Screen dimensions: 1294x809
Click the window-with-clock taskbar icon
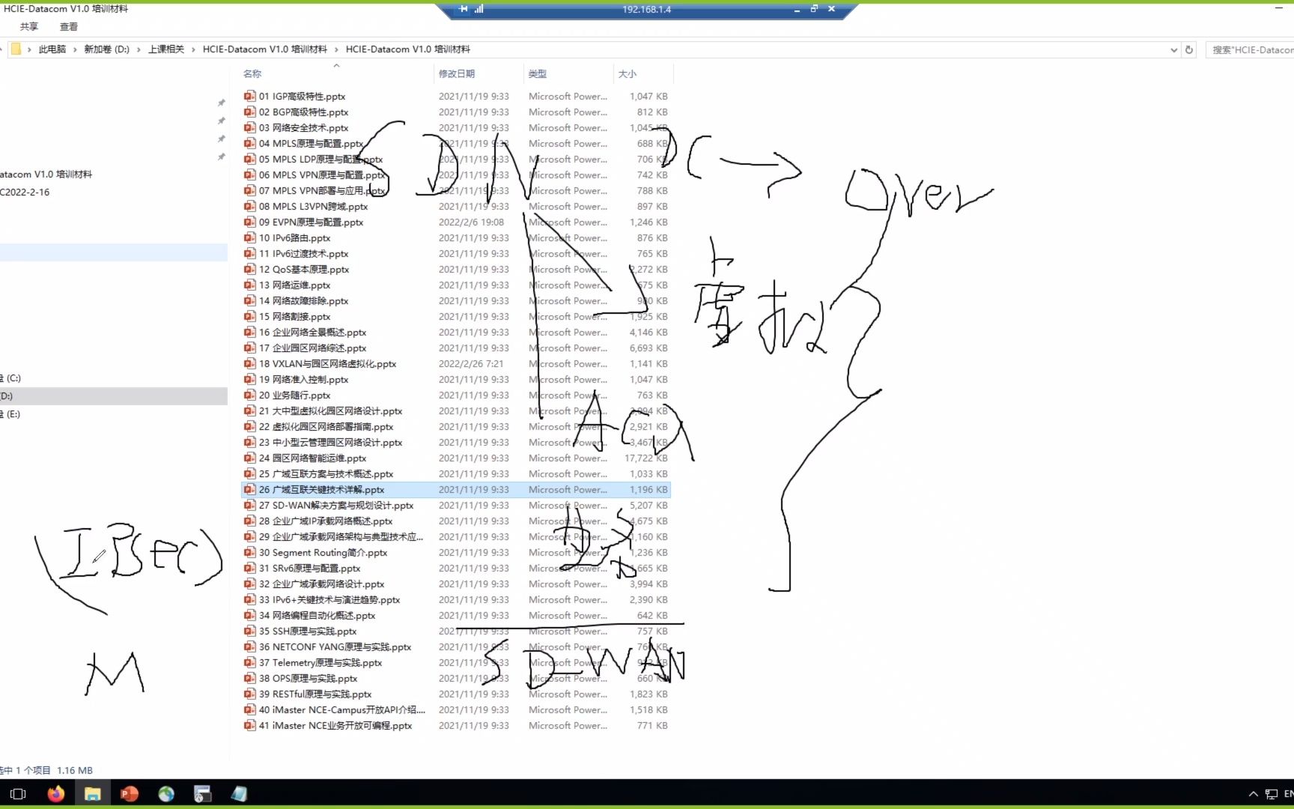(202, 794)
